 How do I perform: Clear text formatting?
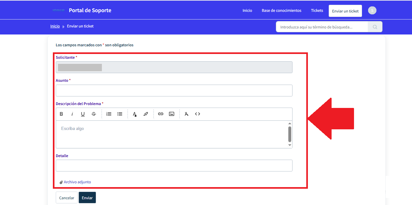[187, 114]
